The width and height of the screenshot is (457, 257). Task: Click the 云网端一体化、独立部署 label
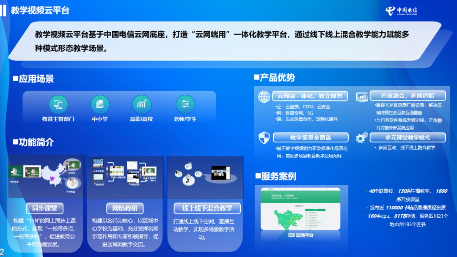click(310, 96)
